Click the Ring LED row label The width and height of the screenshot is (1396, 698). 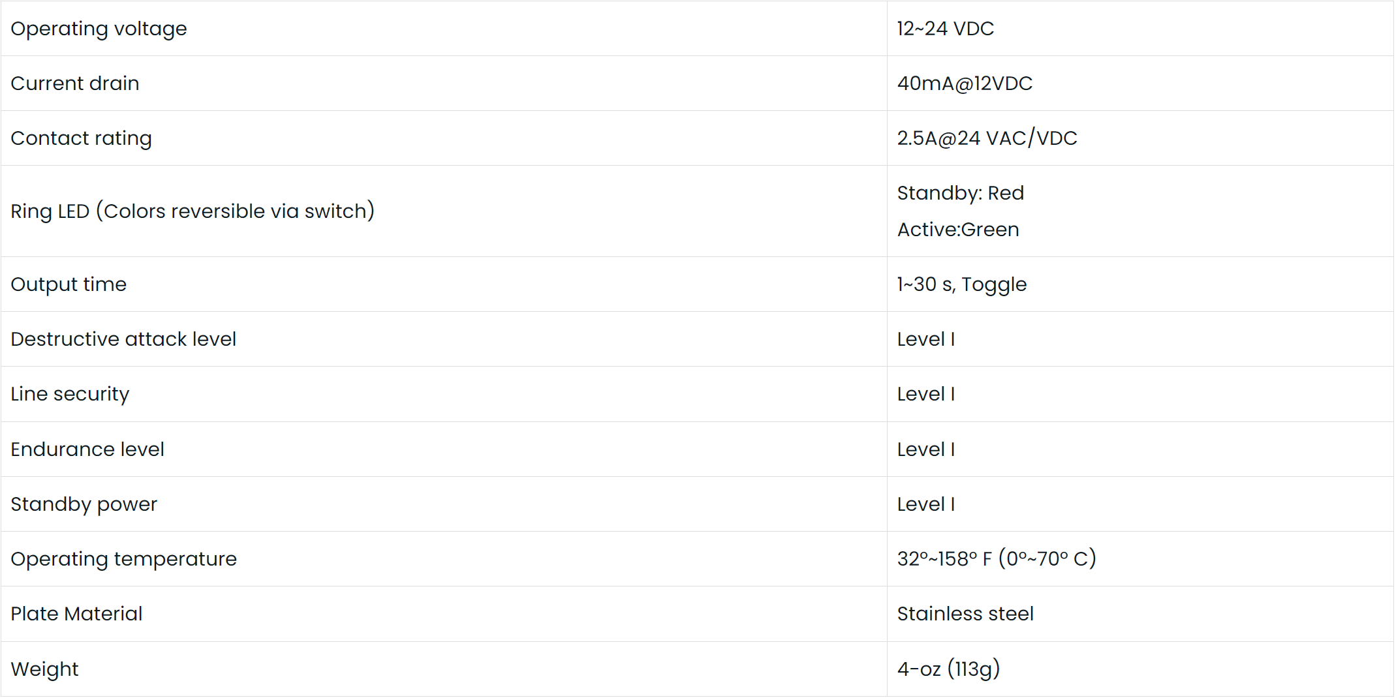tap(193, 211)
